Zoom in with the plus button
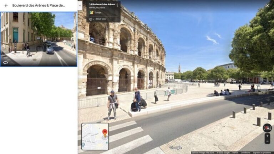The image size is (274, 154). pos(267,136)
